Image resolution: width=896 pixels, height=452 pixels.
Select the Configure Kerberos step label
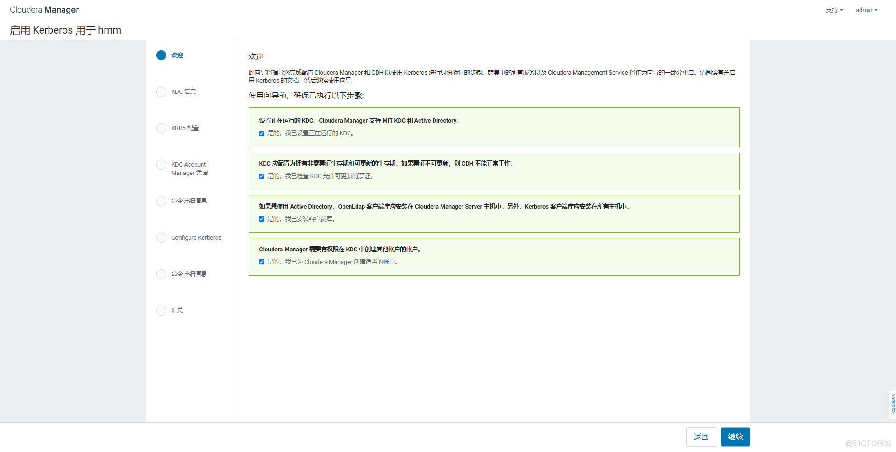196,237
